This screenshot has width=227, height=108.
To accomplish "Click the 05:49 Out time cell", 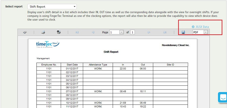I will pyautogui.click(x=143, y=103).
